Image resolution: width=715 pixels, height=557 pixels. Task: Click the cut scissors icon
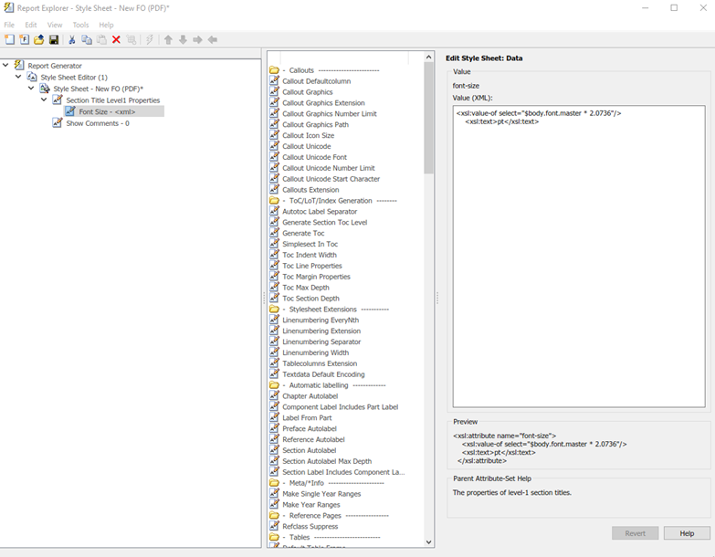(72, 40)
